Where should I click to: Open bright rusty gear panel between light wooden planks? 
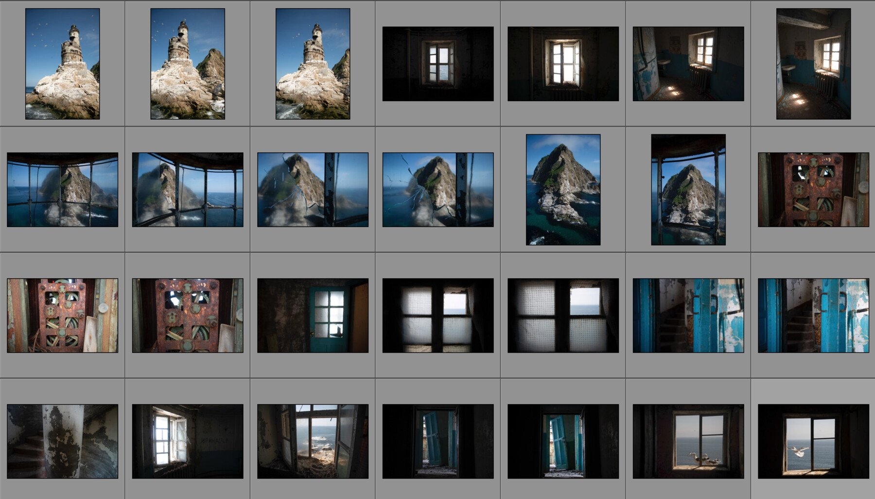point(63,315)
